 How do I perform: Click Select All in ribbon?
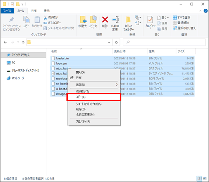coord(181,18)
